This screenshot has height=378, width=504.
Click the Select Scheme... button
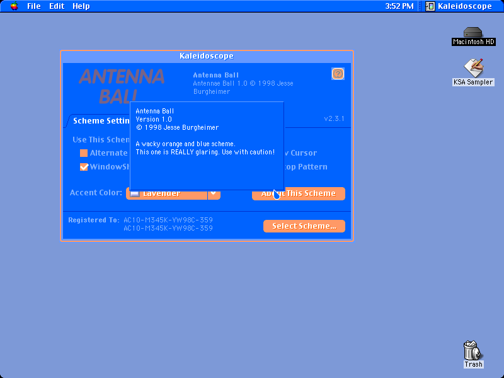[304, 226]
